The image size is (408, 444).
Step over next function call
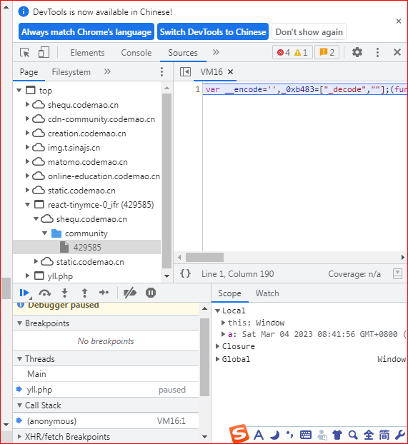coord(45,293)
